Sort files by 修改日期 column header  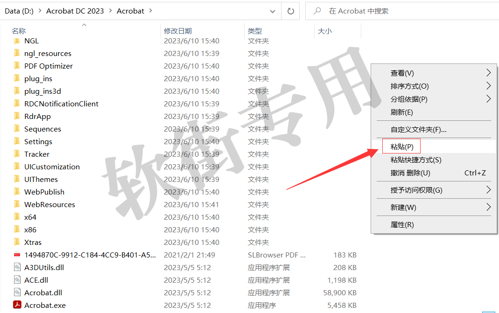click(178, 31)
